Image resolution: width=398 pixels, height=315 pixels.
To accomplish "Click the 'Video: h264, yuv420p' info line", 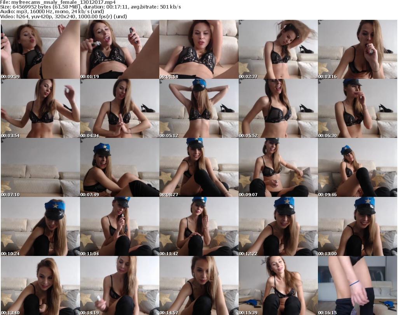I will coord(63,16).
